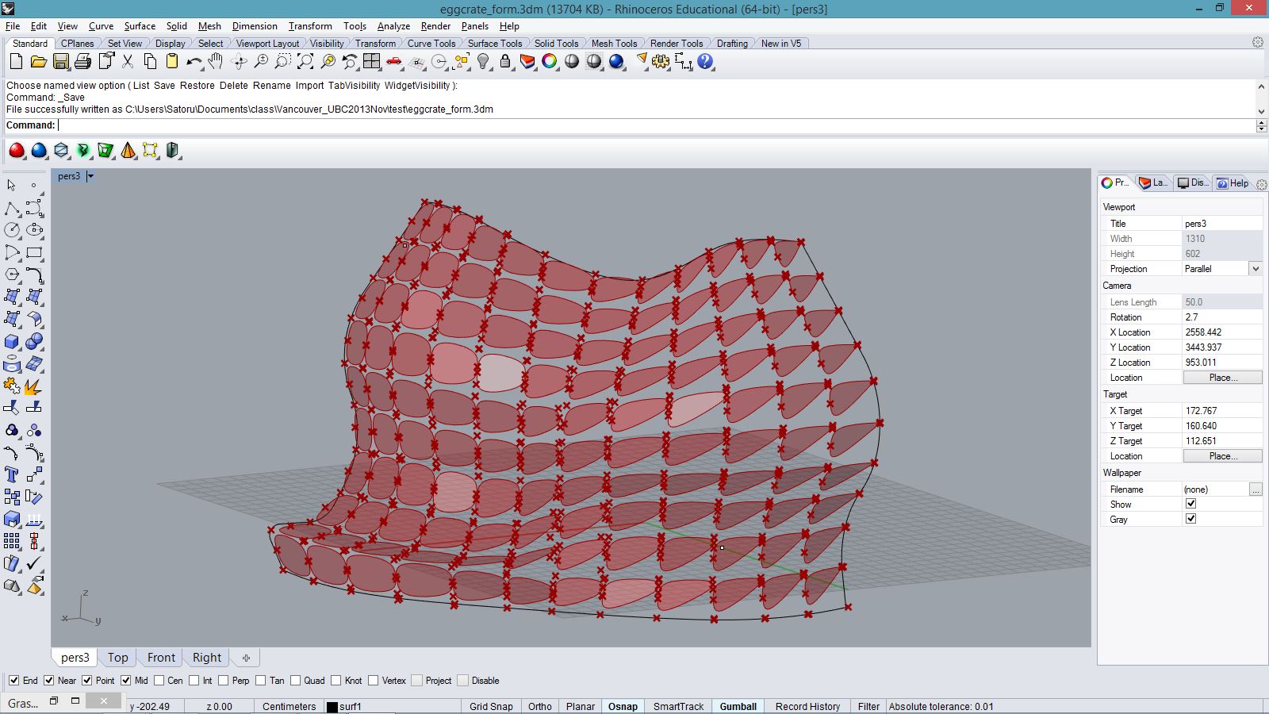Expand the pers3 viewport title menu arrow

[x=90, y=176]
